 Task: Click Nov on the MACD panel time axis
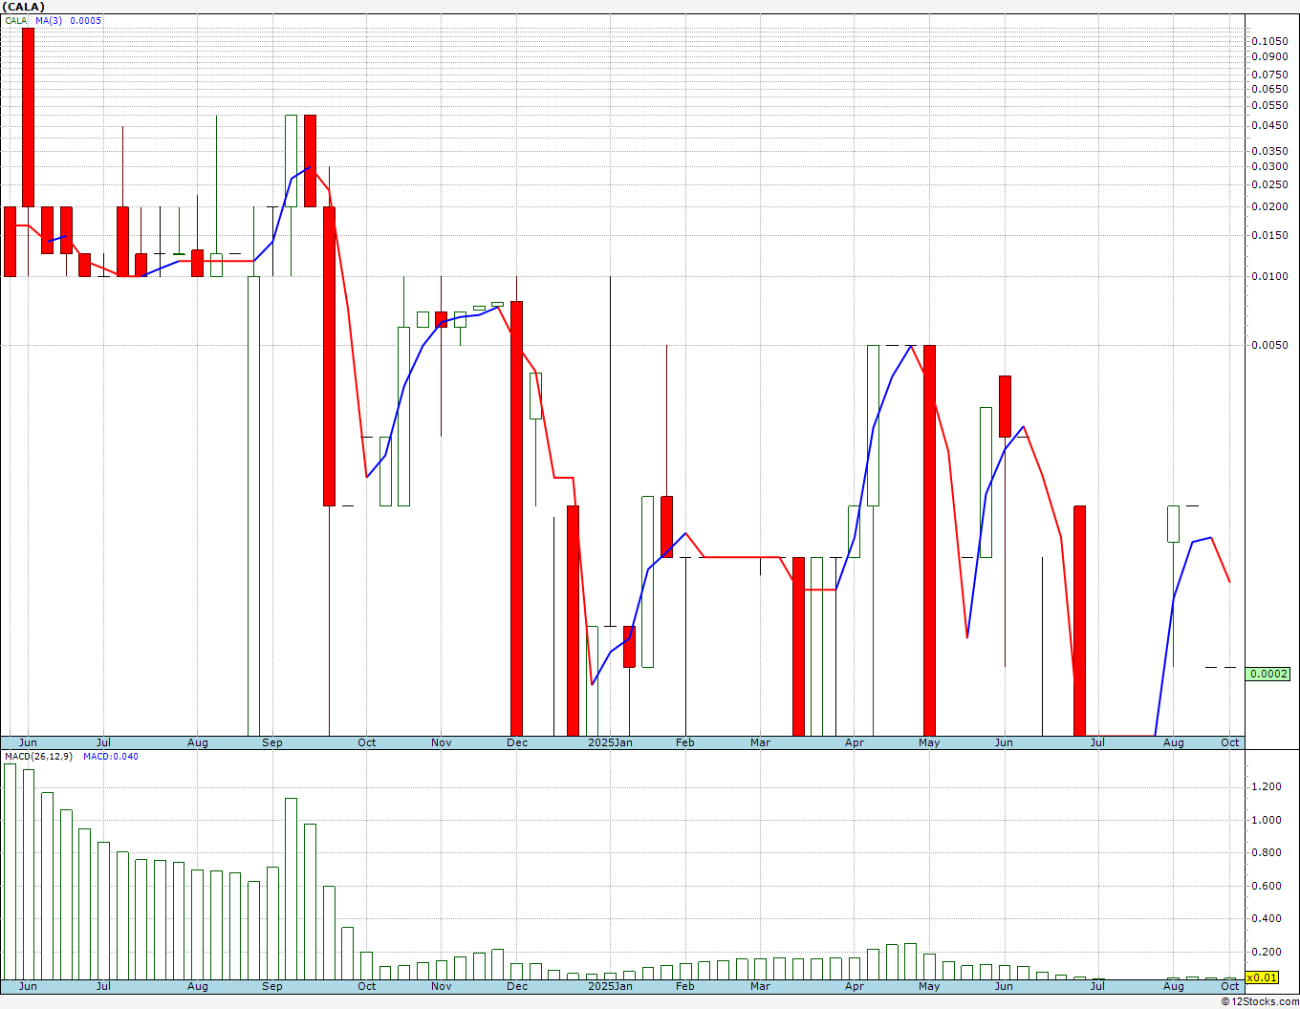pyautogui.click(x=441, y=986)
